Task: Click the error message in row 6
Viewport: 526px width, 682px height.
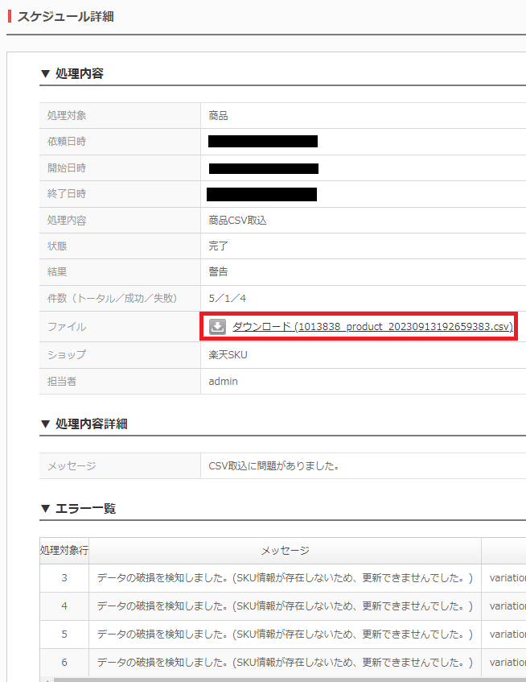Action: click(x=285, y=662)
